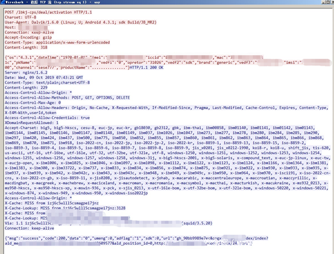
Task: Click the "User-Agent: Dalvik/1.6.0" header line
Action: click(81, 22)
